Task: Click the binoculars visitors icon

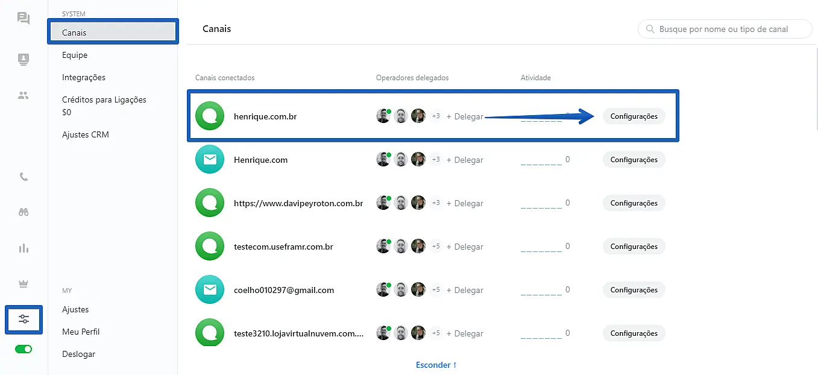Action: coord(24,212)
